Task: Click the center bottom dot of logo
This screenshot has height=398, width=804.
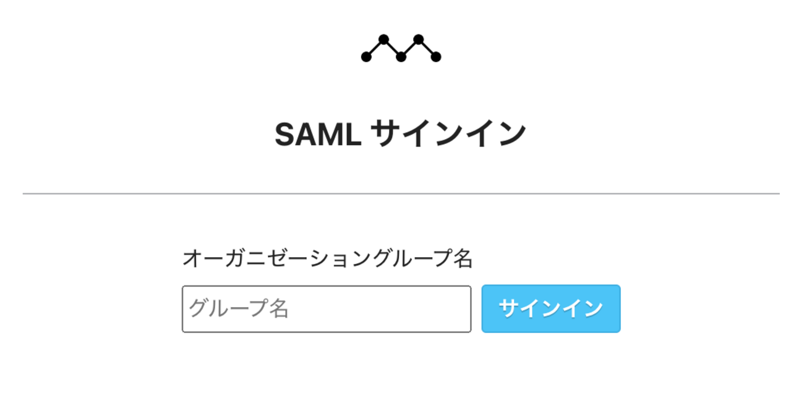Action: (x=401, y=57)
